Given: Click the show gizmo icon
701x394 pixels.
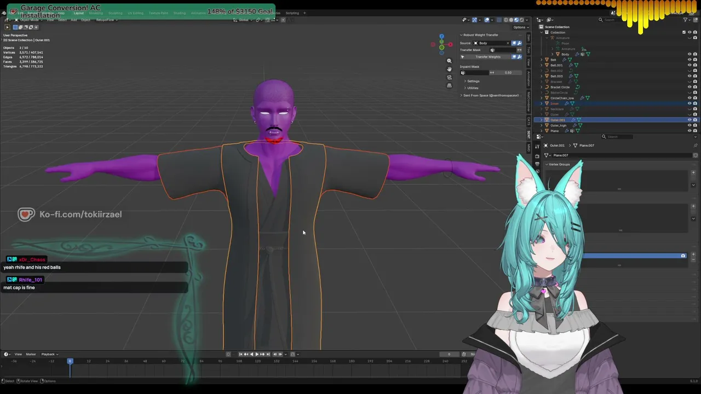Looking at the screenshot, I should [474, 20].
